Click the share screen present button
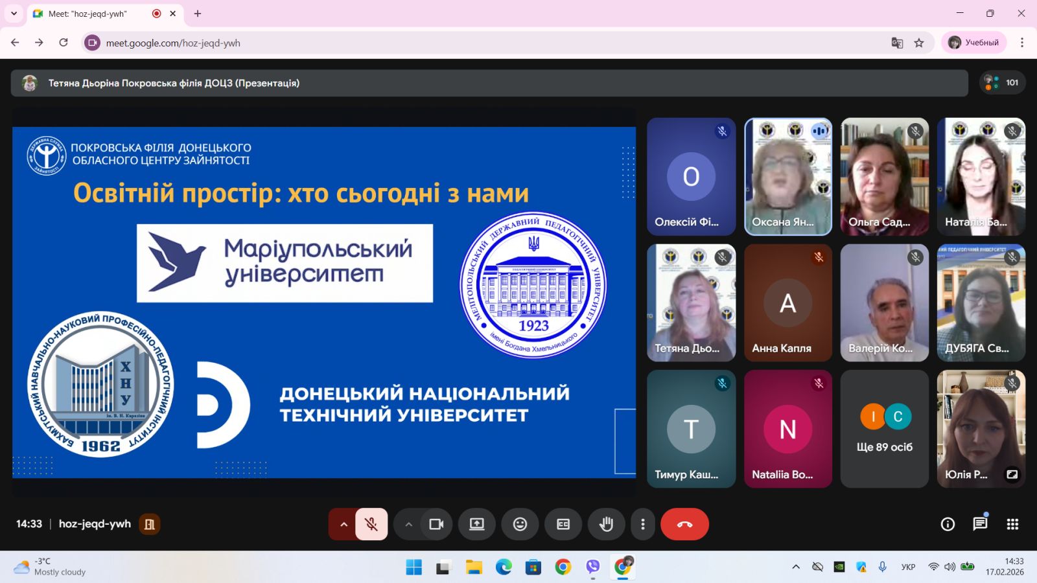Screen dimensions: 1037x583 point(477,524)
